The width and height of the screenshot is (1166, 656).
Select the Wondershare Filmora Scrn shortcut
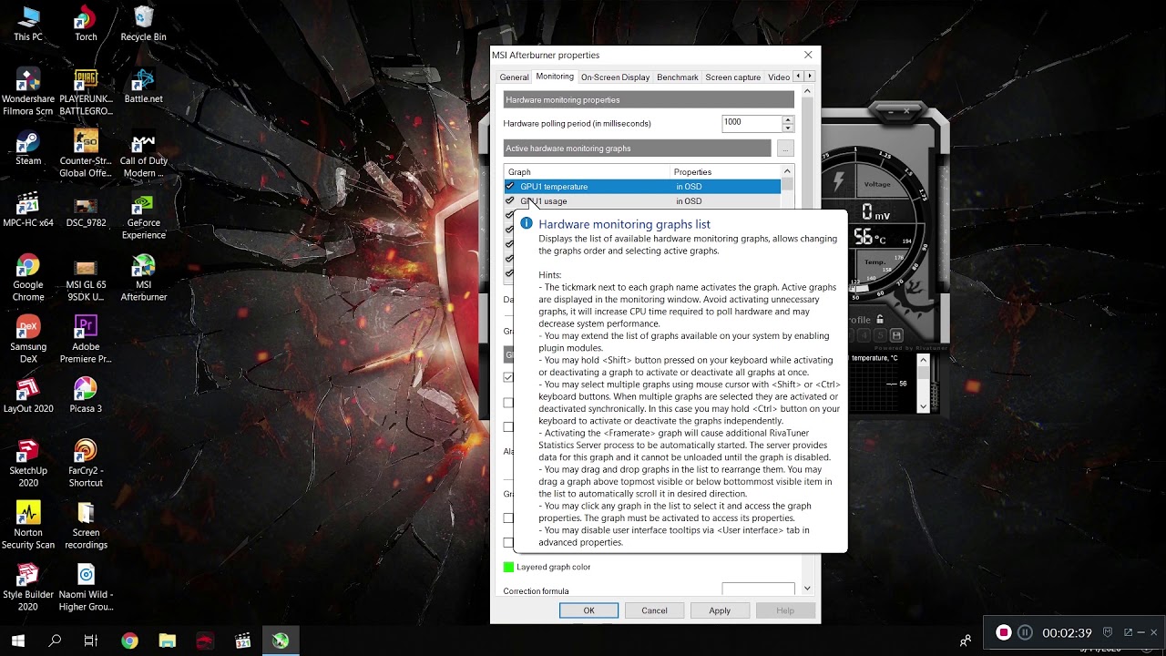coord(28,93)
